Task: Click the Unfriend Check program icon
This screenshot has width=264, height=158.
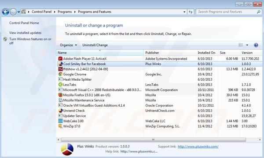Action: 60,111
